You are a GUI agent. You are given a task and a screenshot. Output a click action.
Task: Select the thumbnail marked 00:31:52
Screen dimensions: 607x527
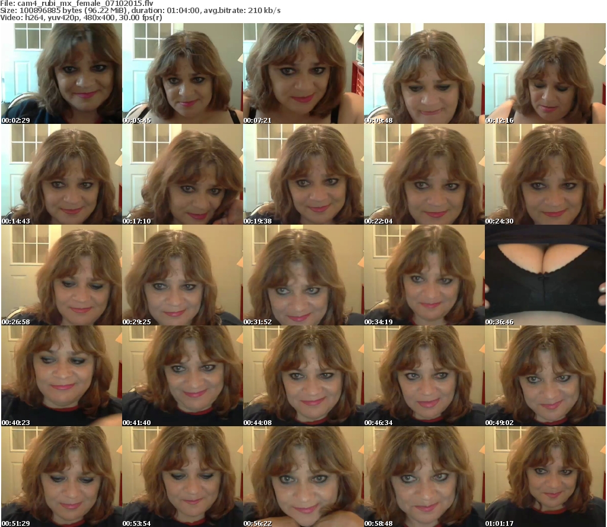[303, 275]
